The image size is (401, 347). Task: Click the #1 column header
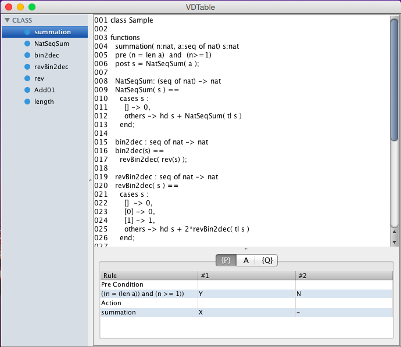246,276
